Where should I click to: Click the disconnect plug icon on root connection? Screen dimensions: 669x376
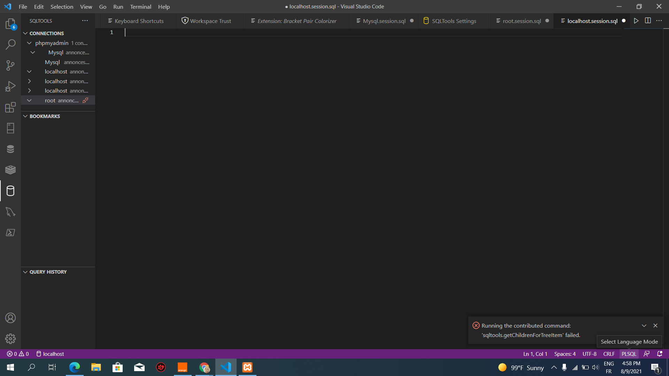tap(85, 100)
